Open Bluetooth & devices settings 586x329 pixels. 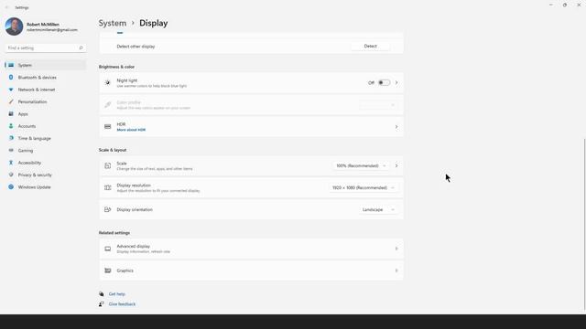(x=45, y=77)
